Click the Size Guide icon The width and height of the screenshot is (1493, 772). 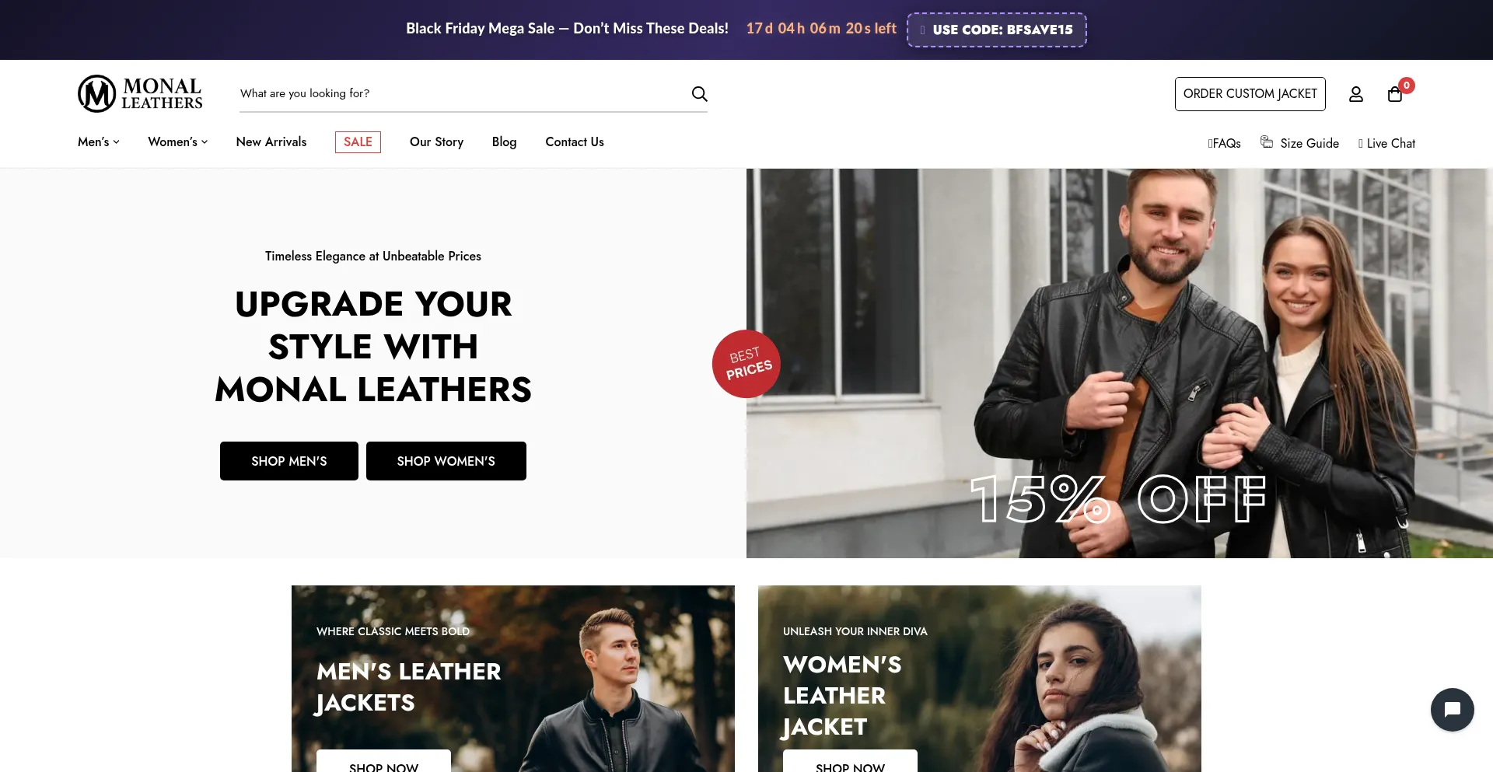[1267, 141]
